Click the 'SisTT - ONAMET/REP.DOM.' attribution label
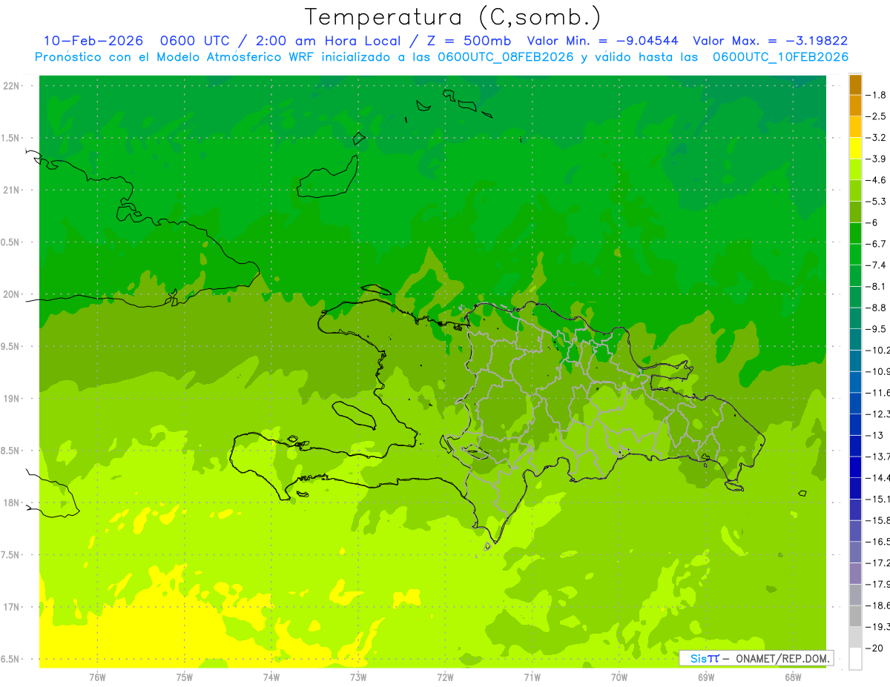This screenshot has height=687, width=890. point(756,658)
